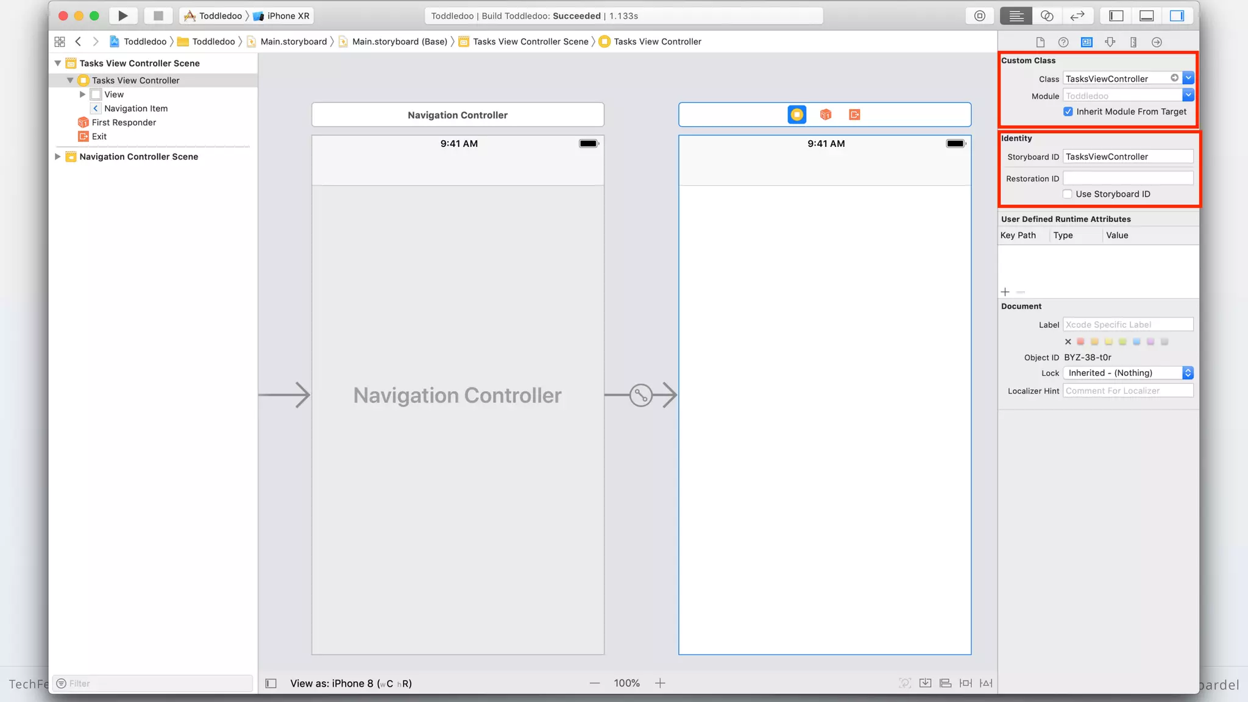Uncheck Inherit Module From Target
The height and width of the screenshot is (702, 1248).
1068,112
